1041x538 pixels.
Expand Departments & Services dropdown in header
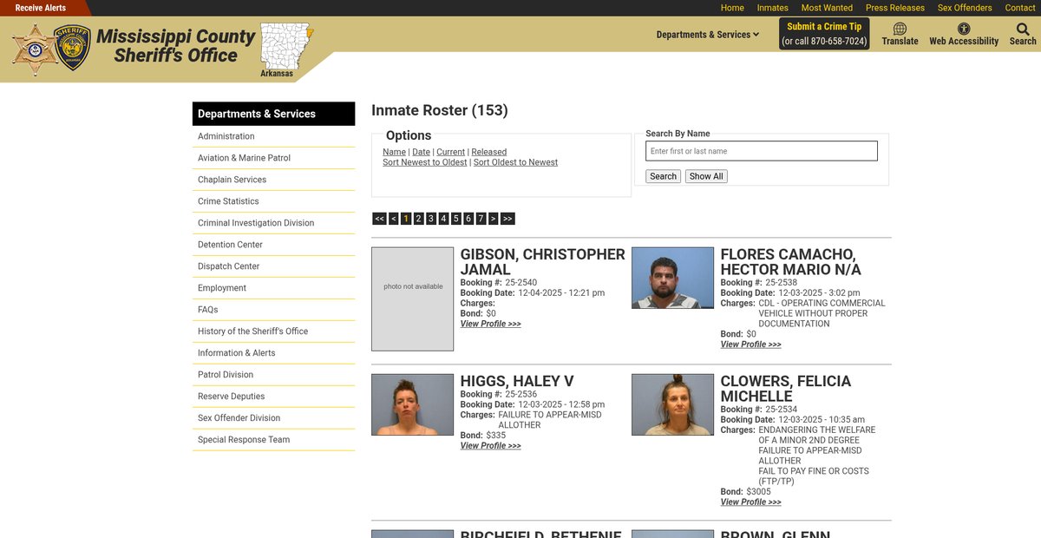[x=707, y=35]
